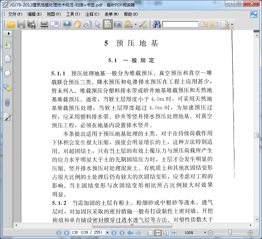
Task: Click the clause number 5.1.2
Action: [59, 203]
